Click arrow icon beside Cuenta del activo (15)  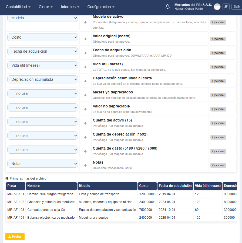[85, 123]
